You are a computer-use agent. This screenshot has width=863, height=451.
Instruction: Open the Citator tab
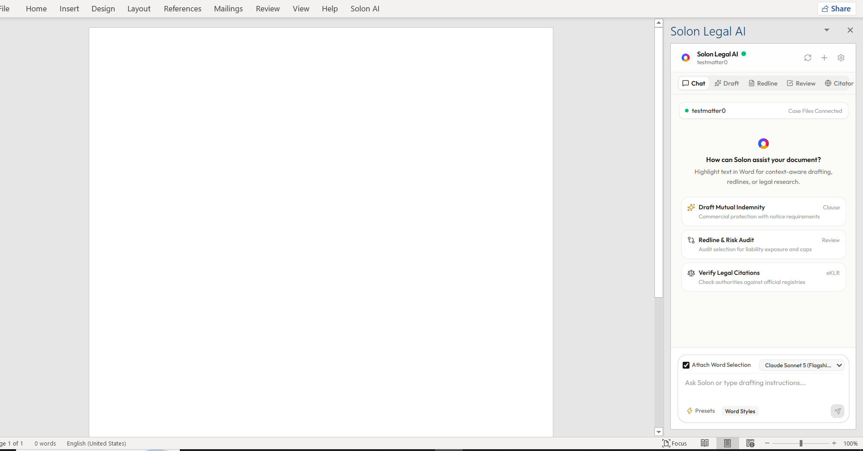(x=839, y=83)
